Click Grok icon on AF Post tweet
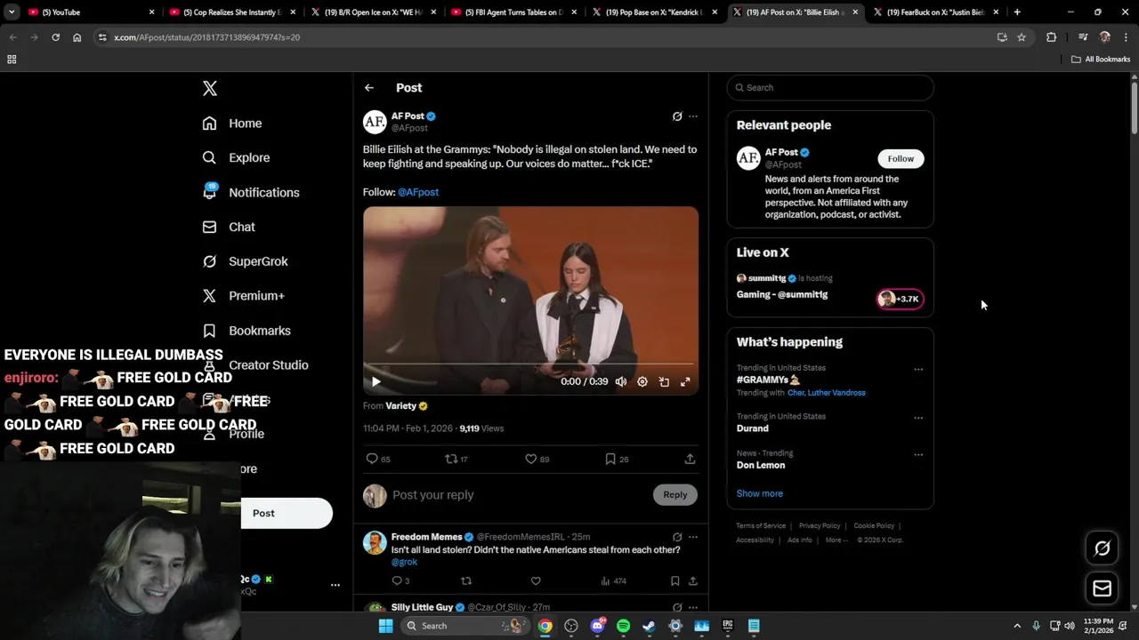 click(x=677, y=116)
